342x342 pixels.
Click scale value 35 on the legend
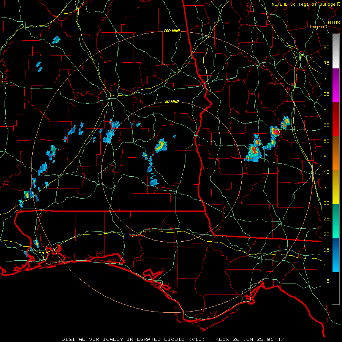[326, 188]
